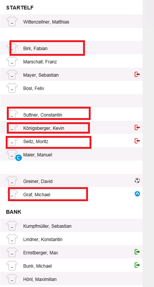This screenshot has height=287, width=154.
Task: Click the green substituted-in icon for Ernstberger, Max
Action: pyautogui.click(x=137, y=252)
